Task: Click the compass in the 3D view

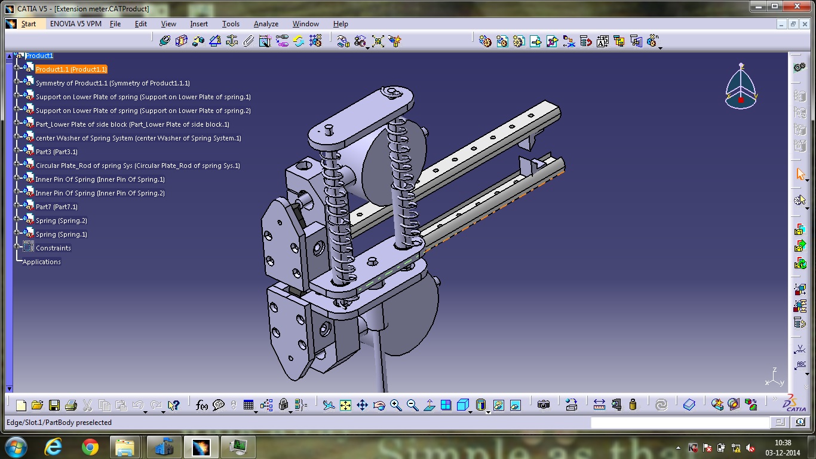Action: (741, 87)
